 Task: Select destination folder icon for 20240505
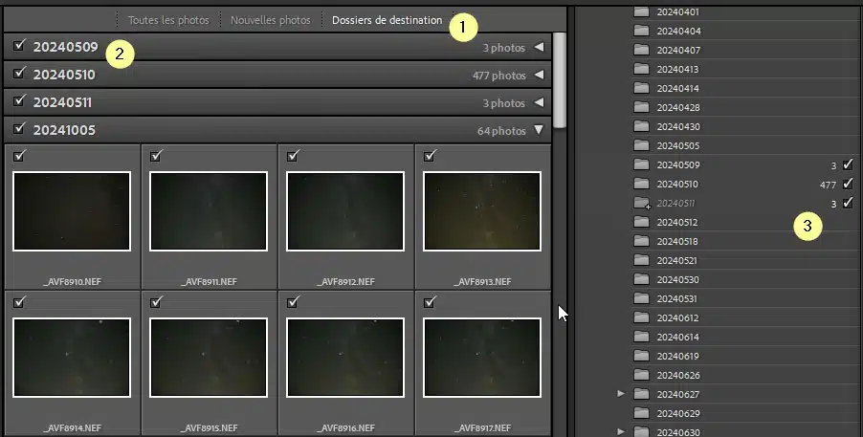point(641,145)
